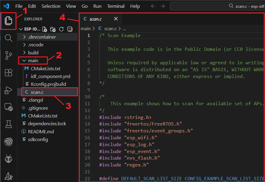Open sdkconfig file in Explorer
Image resolution: width=265 pixels, height=182 pixels.
coord(38,139)
